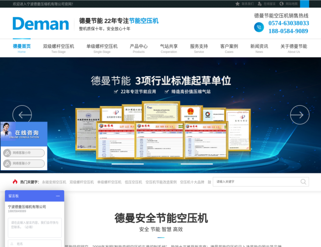
Task: Select the third banner slide indicator bar
Action: [x=197, y=164]
